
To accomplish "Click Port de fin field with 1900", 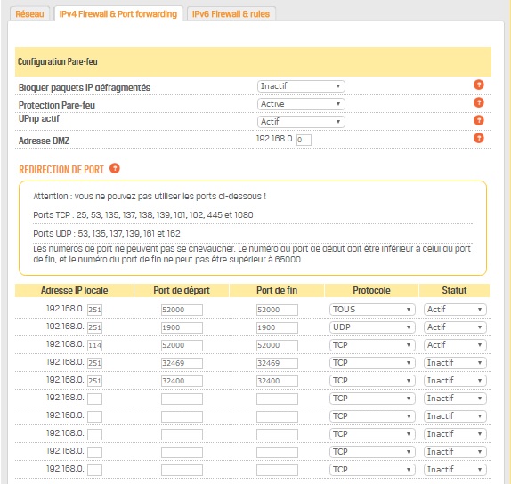I will pyautogui.click(x=277, y=327).
